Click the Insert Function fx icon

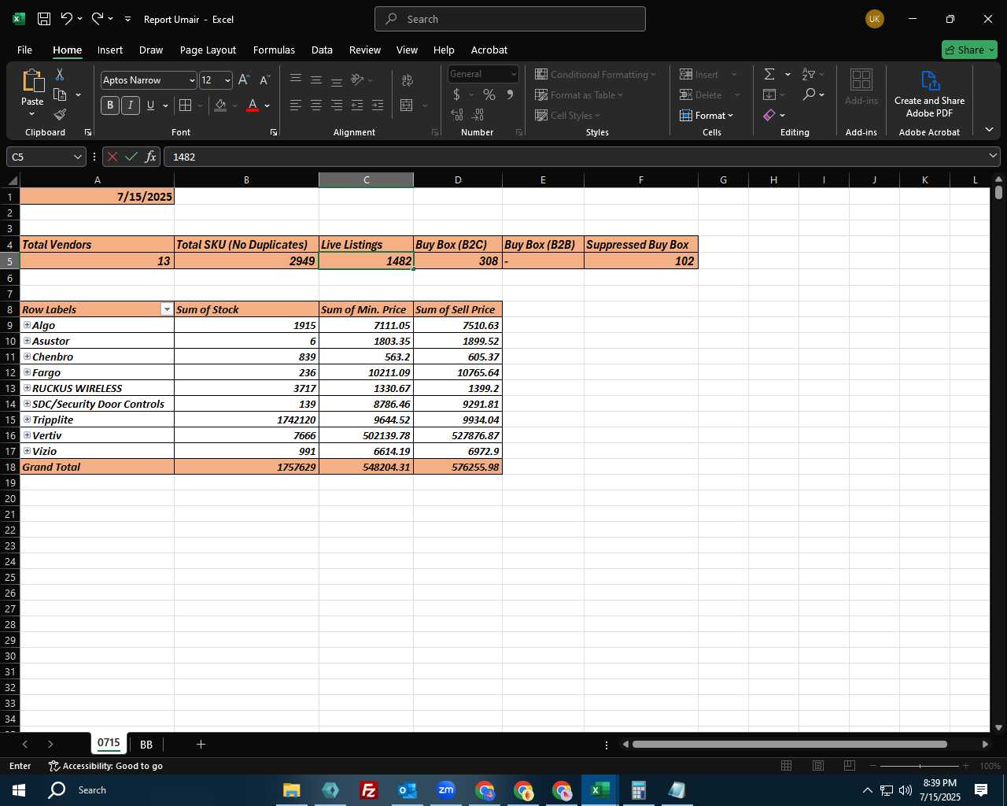[x=150, y=157]
